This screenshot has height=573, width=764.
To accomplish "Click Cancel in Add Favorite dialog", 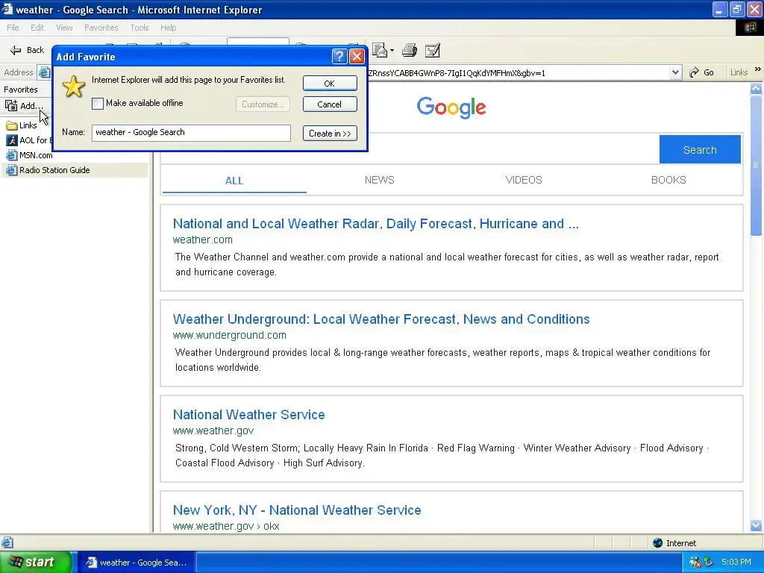I will click(330, 104).
